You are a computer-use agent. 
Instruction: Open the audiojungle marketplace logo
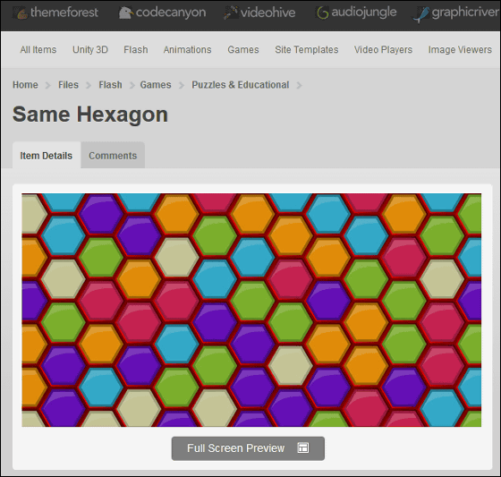[x=357, y=13]
